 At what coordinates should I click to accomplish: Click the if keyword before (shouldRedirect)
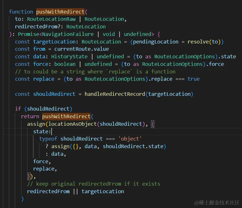click(x=18, y=109)
